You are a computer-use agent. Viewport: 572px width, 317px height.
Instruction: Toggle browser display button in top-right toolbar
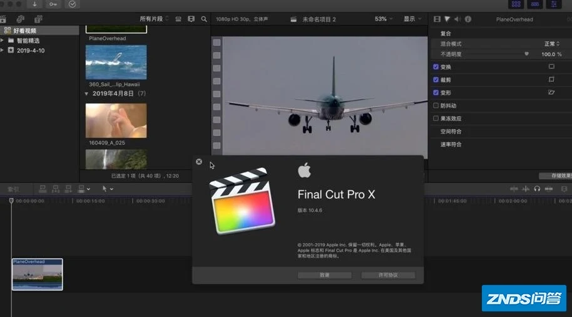tap(516, 4)
